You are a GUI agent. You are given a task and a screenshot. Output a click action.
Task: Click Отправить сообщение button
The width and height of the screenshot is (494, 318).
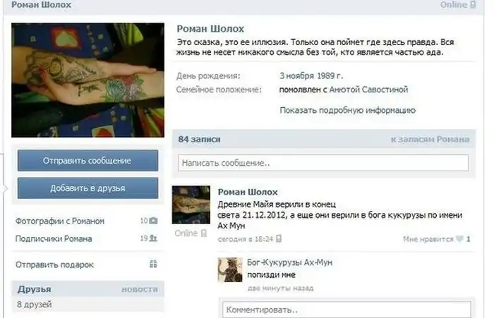click(x=88, y=161)
